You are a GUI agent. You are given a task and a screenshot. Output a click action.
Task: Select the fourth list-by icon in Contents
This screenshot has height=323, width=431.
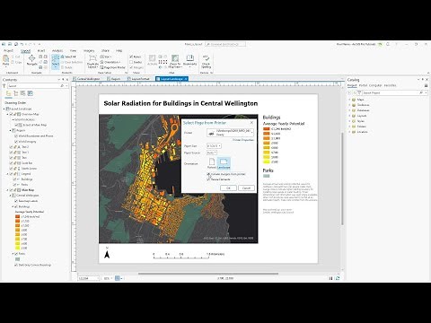pos(31,93)
